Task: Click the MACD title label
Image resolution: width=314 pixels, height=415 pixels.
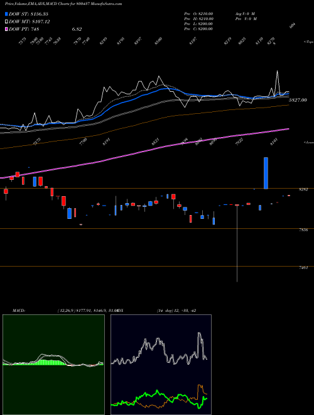Action: click(x=18, y=311)
